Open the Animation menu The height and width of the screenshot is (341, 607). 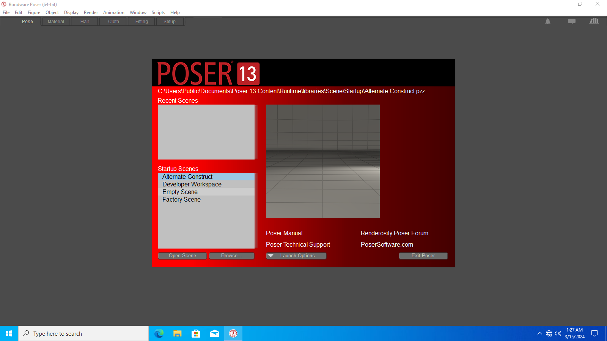[x=114, y=13]
